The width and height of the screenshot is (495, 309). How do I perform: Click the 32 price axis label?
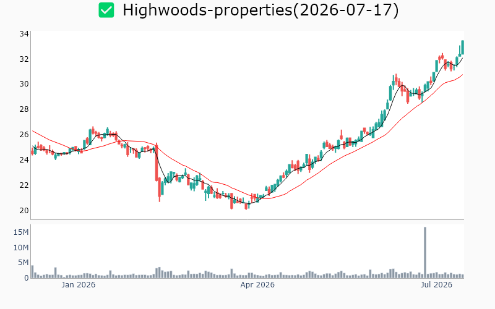[24, 59]
